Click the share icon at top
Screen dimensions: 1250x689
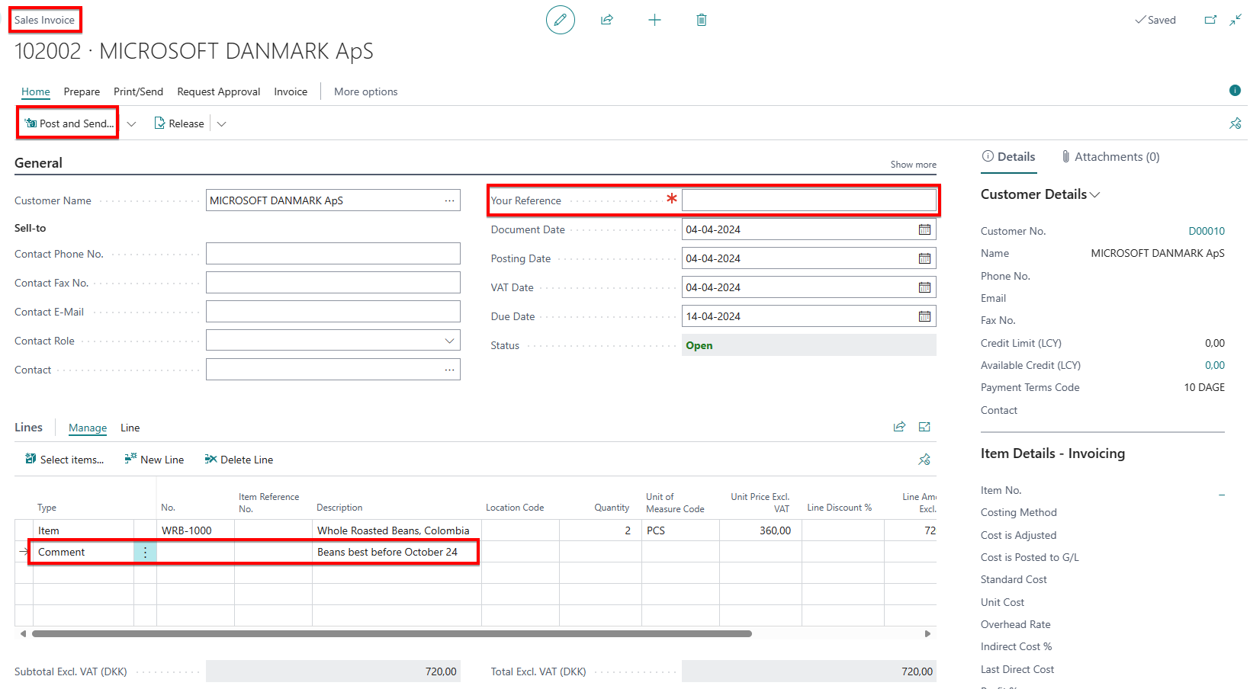607,20
